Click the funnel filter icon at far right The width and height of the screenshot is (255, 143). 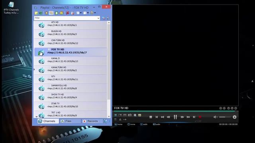click(x=108, y=18)
